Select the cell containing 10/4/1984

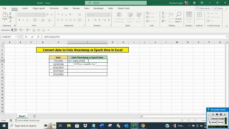58,64
